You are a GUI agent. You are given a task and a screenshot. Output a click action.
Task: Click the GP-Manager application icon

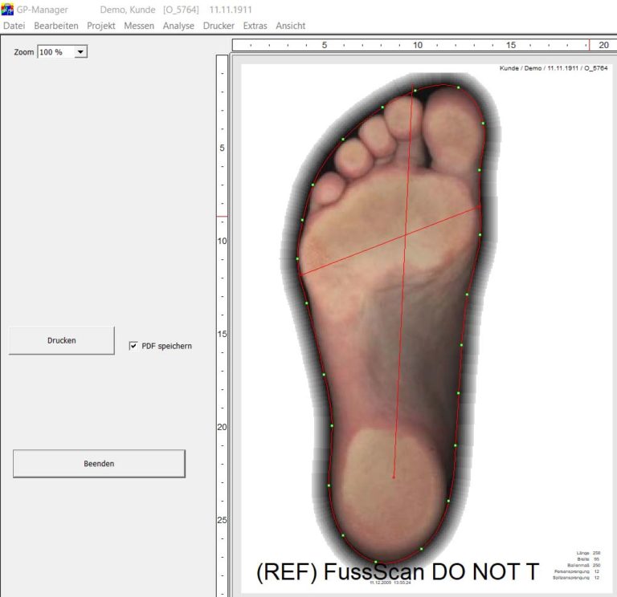(7, 9)
